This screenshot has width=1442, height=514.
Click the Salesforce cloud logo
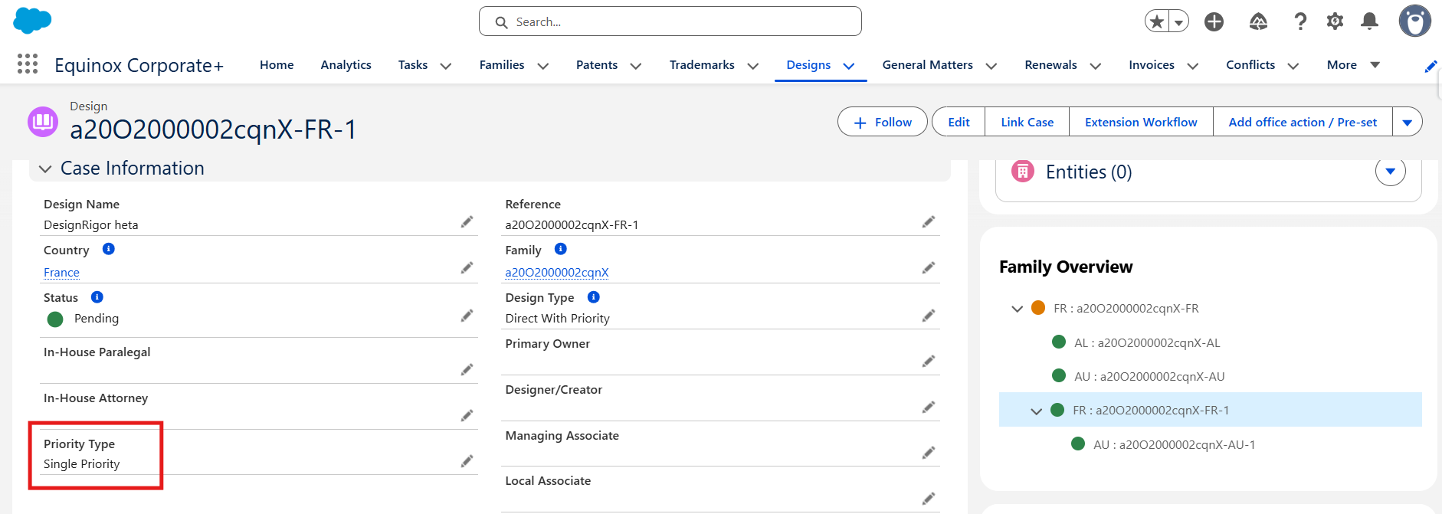click(32, 21)
